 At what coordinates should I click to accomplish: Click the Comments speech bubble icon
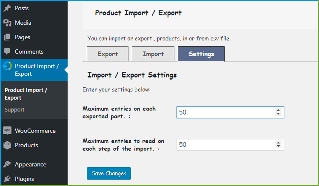point(7,52)
